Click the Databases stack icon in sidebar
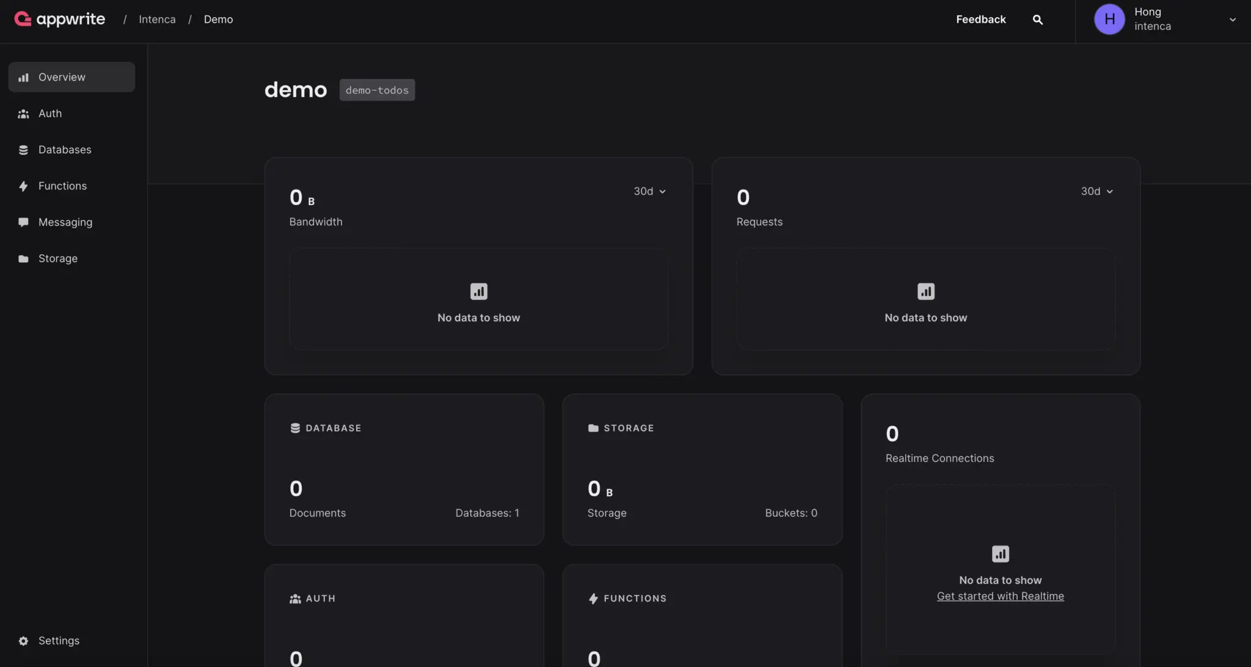1251x667 pixels. click(23, 150)
